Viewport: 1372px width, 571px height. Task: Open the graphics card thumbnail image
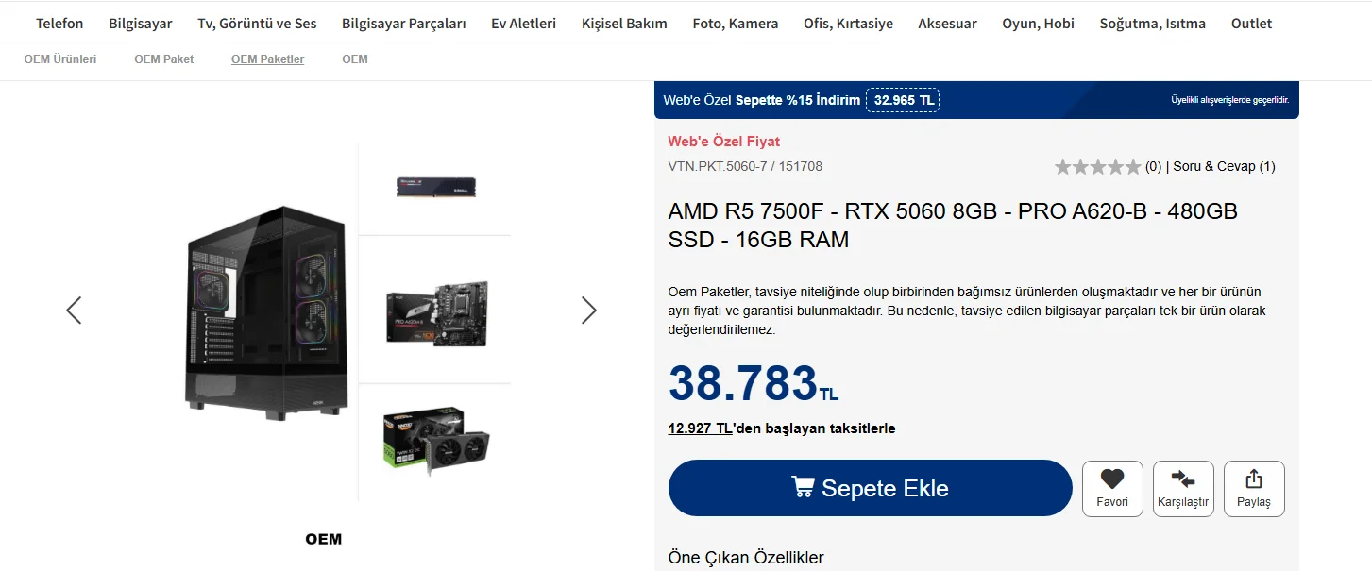[436, 442]
